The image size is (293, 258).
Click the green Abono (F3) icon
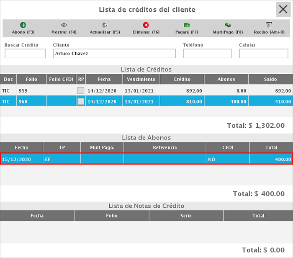click(23, 25)
